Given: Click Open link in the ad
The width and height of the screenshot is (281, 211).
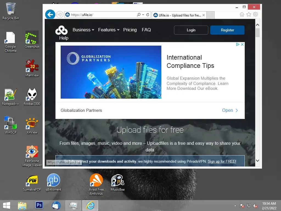Looking at the screenshot, I should click(x=230, y=110).
